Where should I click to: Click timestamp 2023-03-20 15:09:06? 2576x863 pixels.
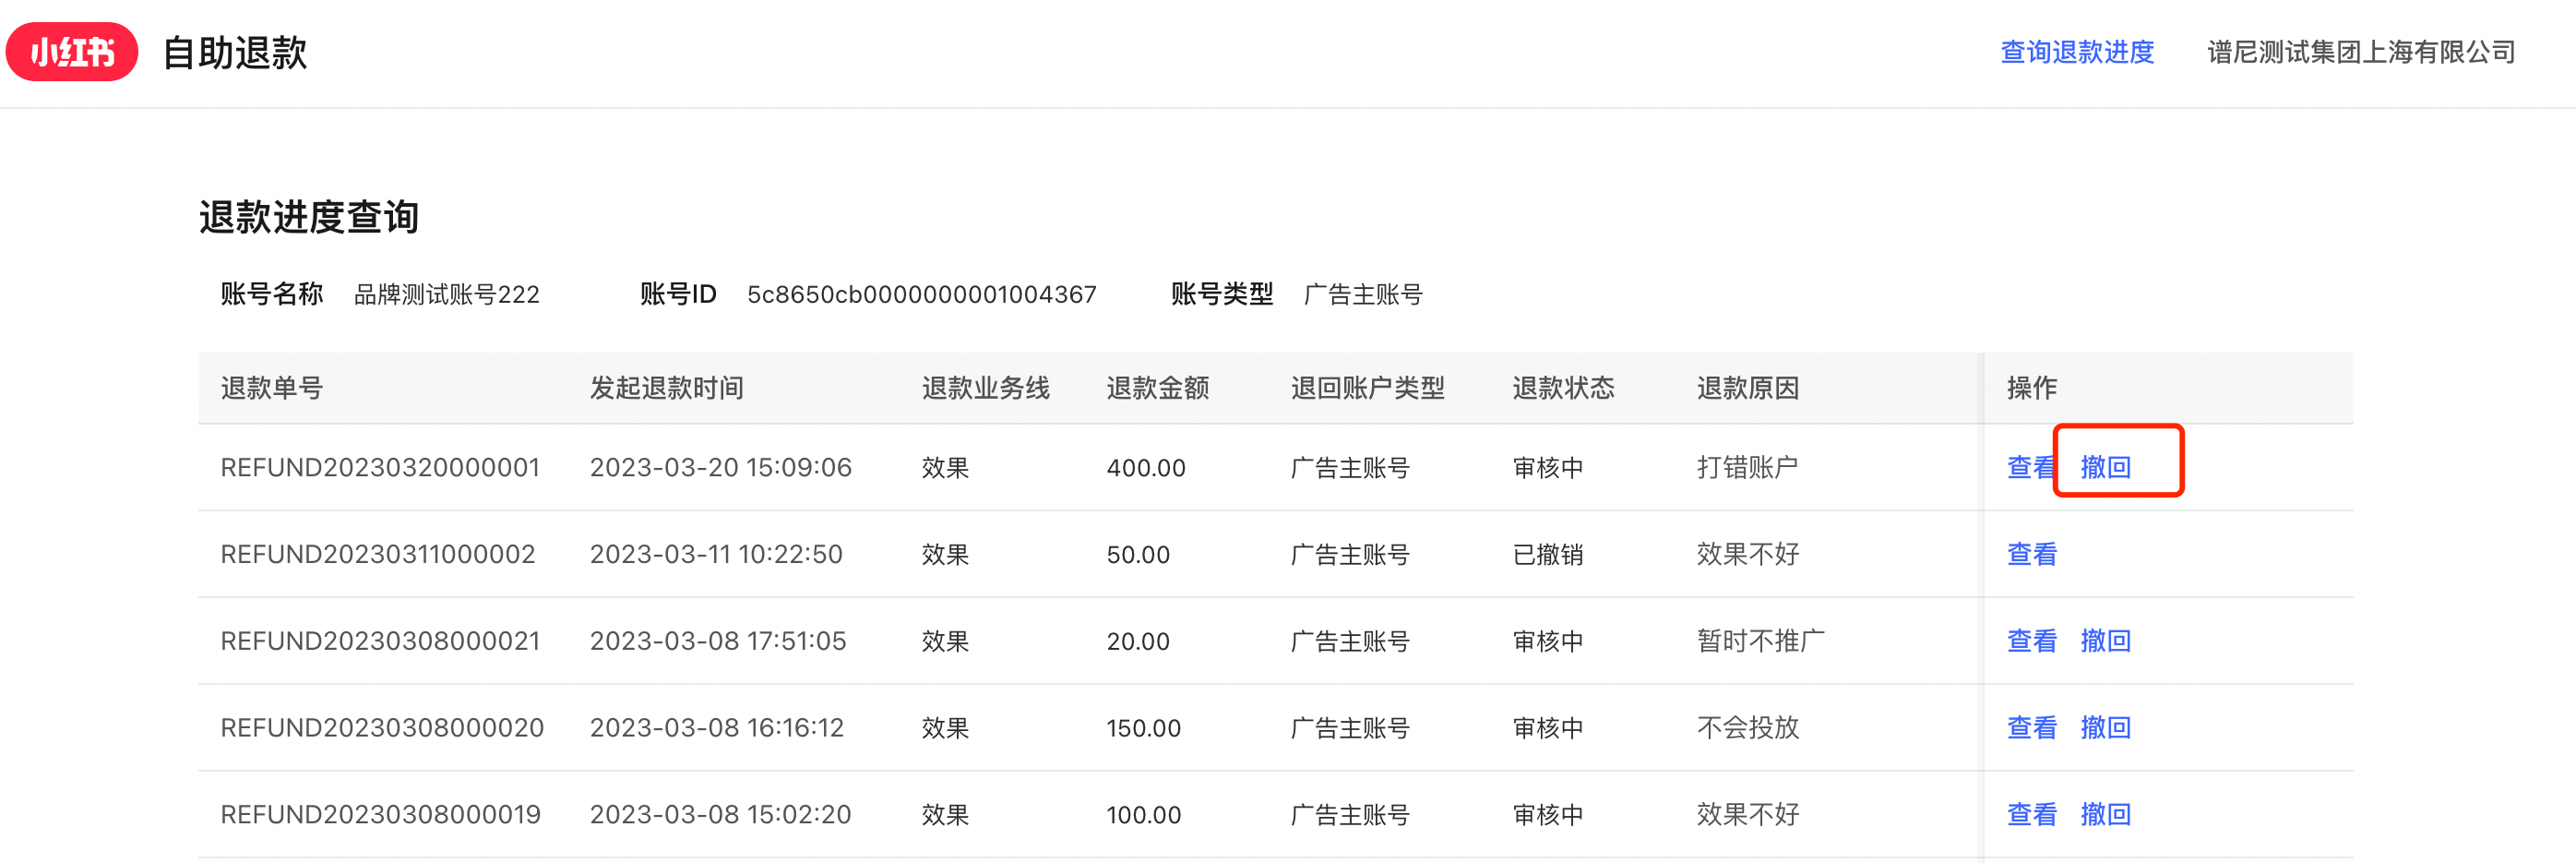(721, 467)
